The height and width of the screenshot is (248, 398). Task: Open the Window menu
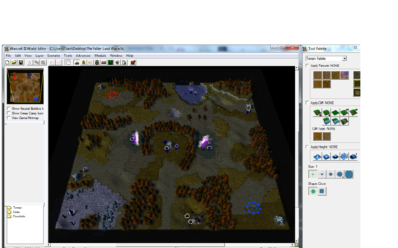pos(116,56)
